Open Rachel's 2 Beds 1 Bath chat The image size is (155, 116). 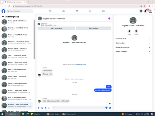point(17,64)
